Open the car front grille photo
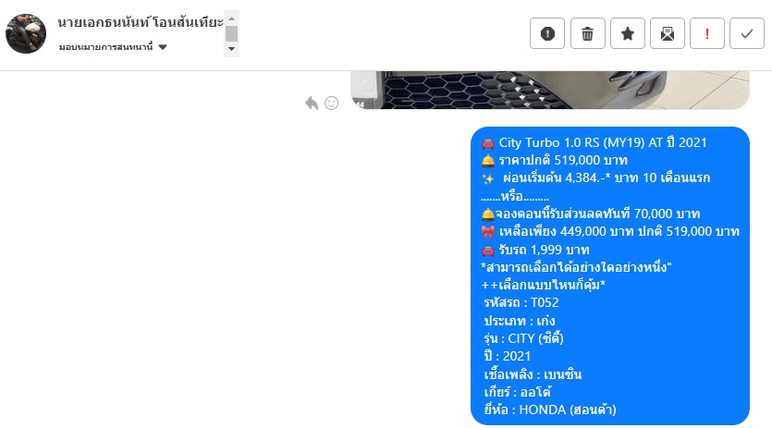 [x=550, y=90]
